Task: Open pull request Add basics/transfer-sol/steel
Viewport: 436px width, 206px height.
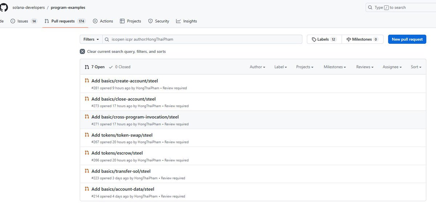Action: coord(121,171)
